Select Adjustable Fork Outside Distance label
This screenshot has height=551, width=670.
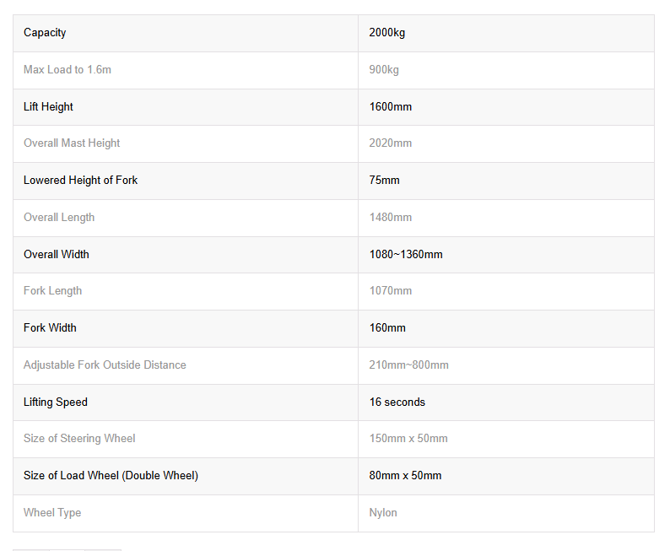pyautogui.click(x=105, y=365)
